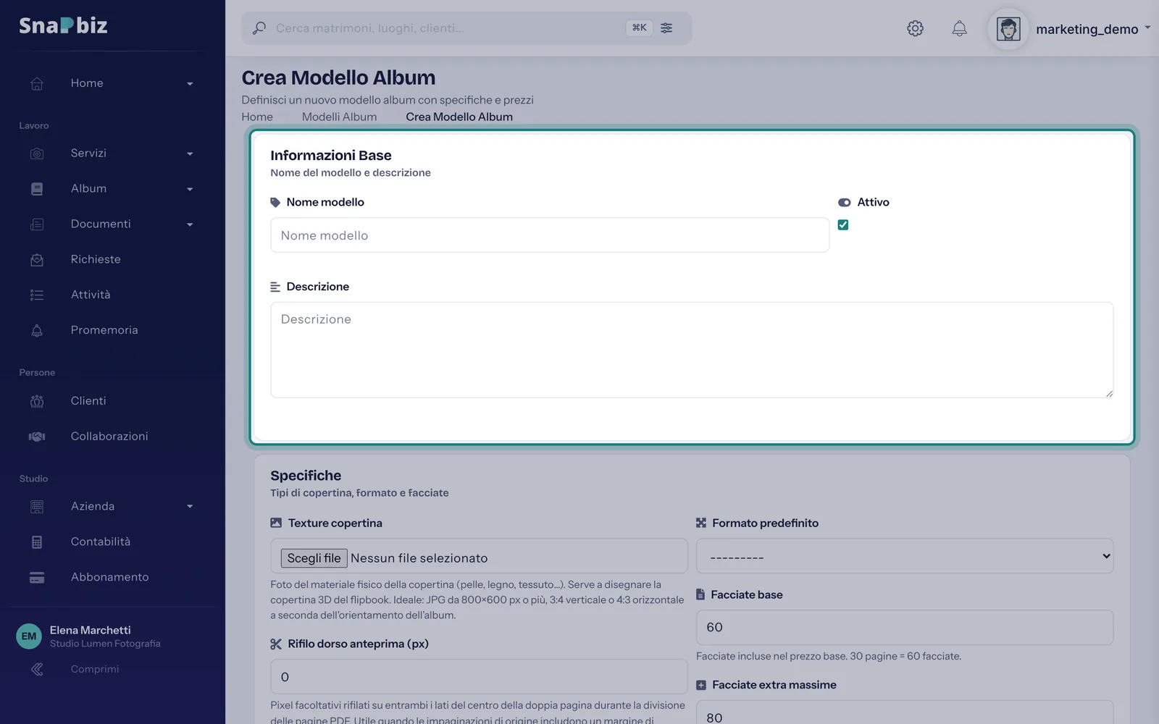
Task: Follow the Home breadcrumb link
Action: pos(257,117)
